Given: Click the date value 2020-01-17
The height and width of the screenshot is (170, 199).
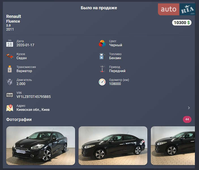Looking at the screenshot, I should pyautogui.click(x=25, y=45).
